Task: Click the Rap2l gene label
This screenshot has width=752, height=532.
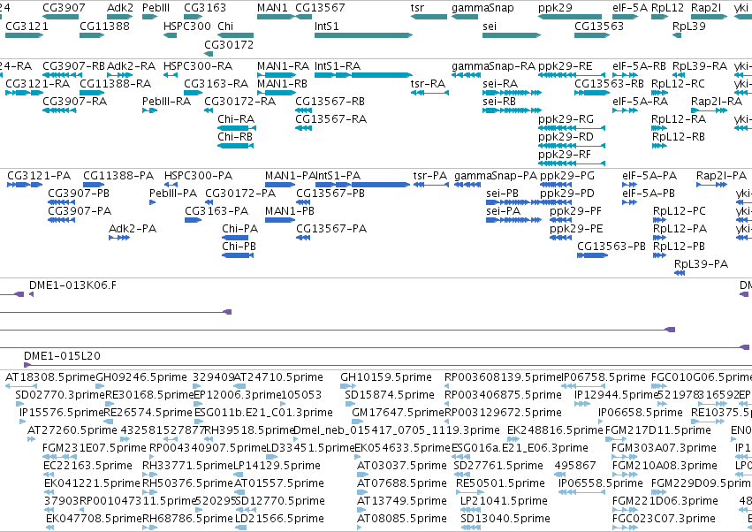Action: point(706,8)
